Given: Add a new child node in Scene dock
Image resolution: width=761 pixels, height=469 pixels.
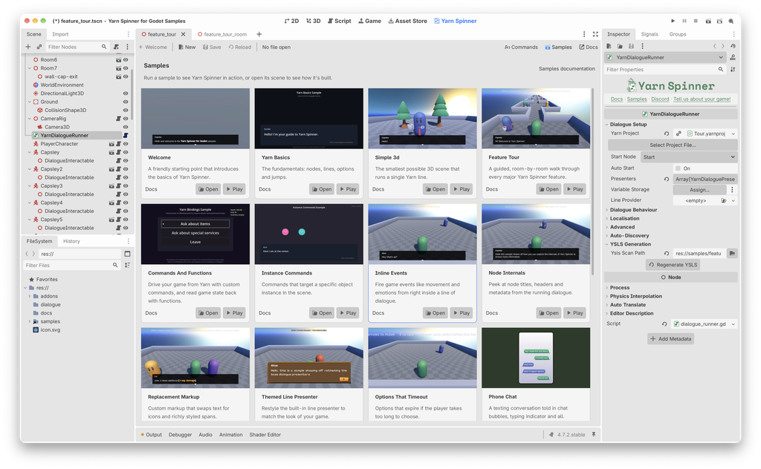Looking at the screenshot, I should click(x=28, y=47).
